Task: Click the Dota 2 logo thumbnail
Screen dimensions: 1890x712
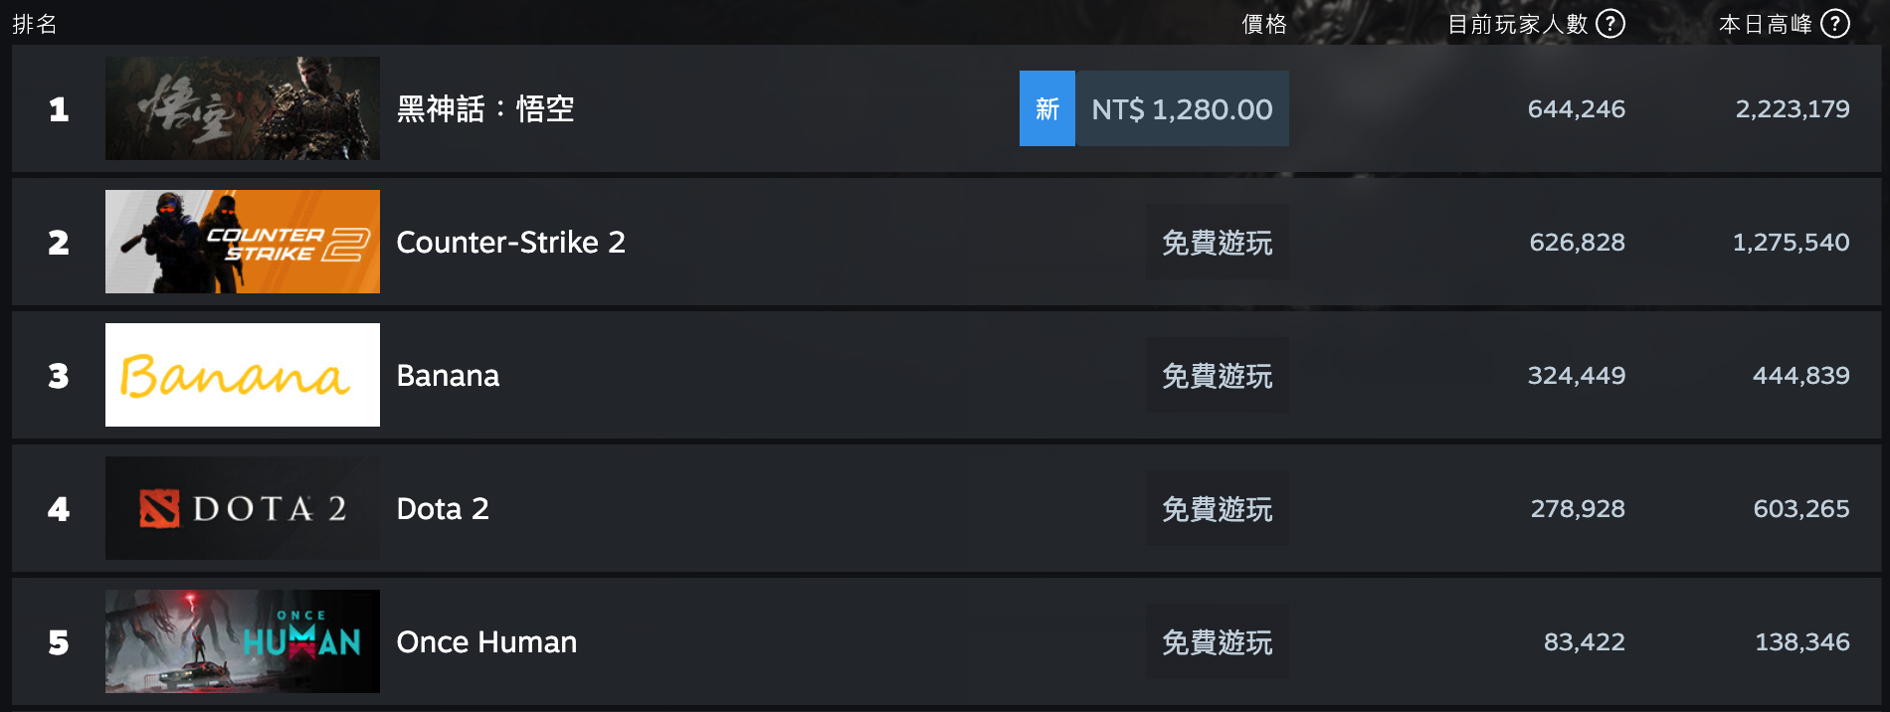Action: (243, 508)
